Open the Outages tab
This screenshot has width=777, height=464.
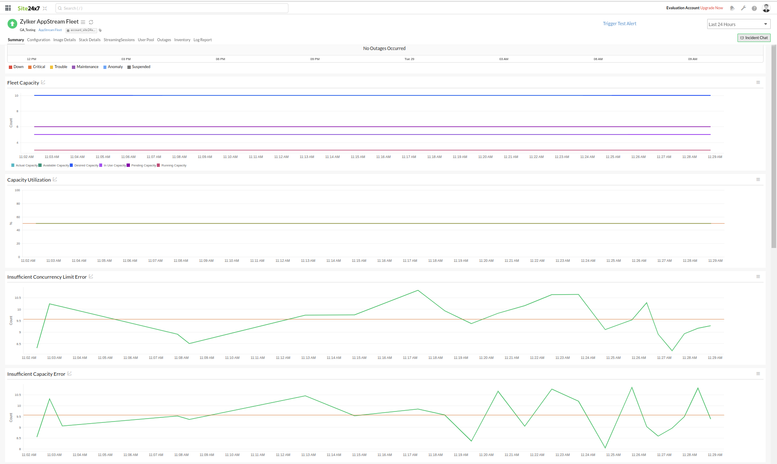click(x=164, y=40)
